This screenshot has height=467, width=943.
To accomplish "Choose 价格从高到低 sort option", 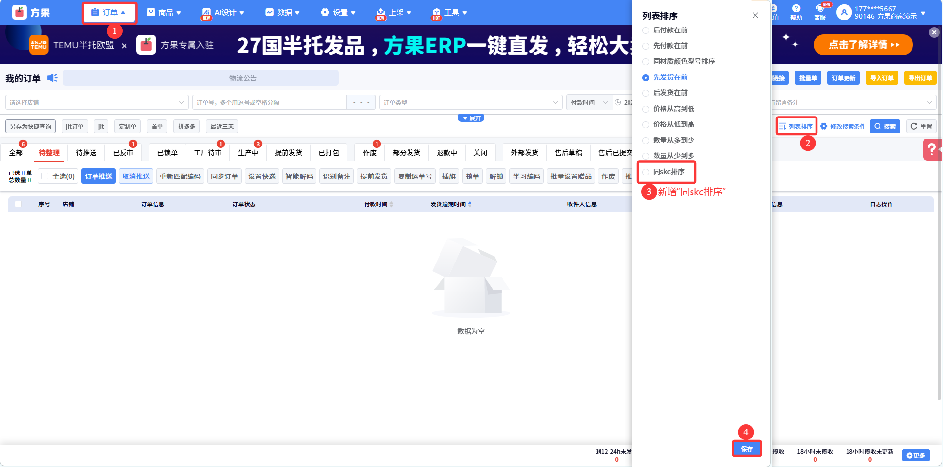I will [x=646, y=109].
